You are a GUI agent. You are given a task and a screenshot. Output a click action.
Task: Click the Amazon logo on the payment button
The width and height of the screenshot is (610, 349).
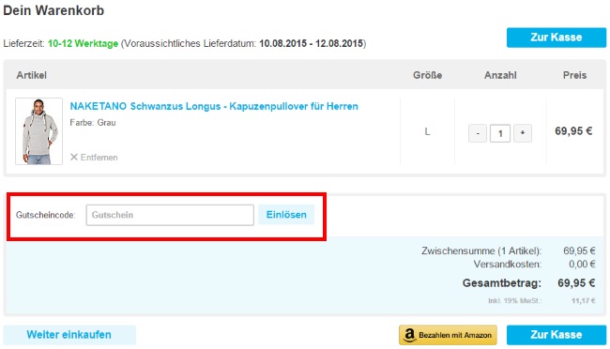409,335
